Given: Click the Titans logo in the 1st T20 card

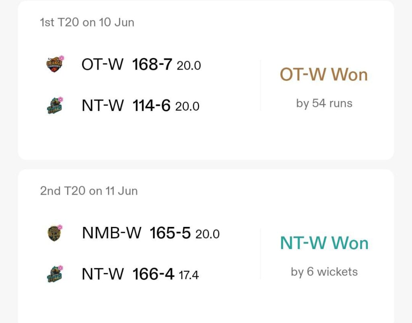Looking at the screenshot, I should click(55, 105).
